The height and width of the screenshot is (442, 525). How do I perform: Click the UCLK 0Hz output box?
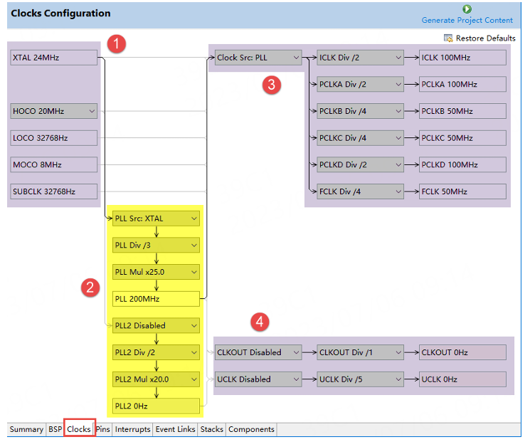pyautogui.click(x=462, y=379)
